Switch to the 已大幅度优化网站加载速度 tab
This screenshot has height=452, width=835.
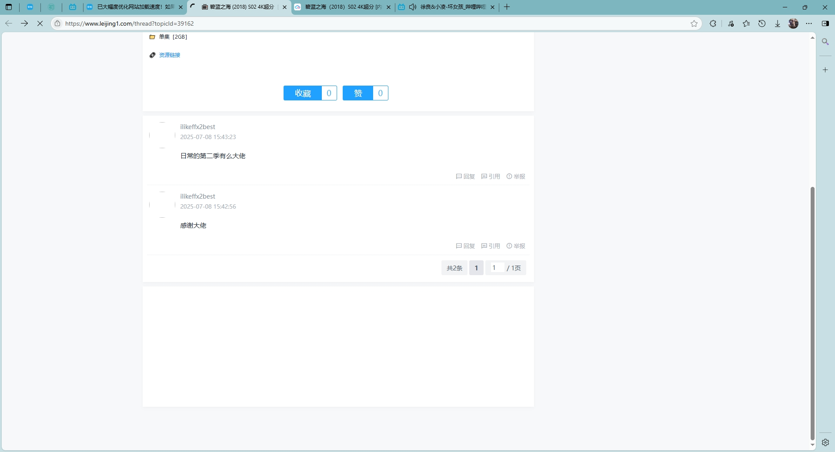(135, 7)
